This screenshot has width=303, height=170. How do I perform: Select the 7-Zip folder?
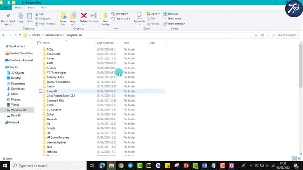50,49
